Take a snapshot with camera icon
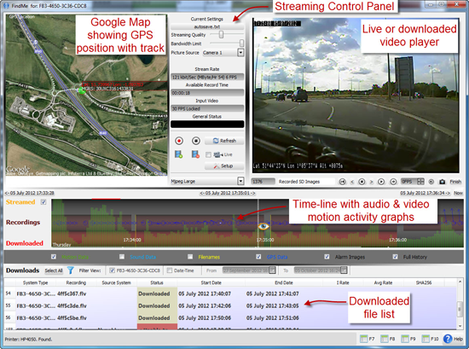Viewport: 469px width, 349px height. 442,182
